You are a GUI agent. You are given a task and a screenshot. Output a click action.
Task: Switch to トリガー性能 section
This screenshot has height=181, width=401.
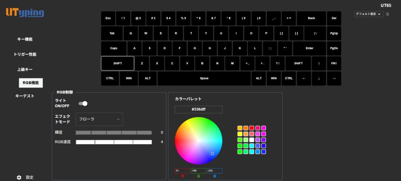point(25,54)
